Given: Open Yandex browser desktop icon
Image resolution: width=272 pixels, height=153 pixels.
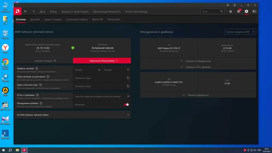Looking at the screenshot, I should pyautogui.click(x=5, y=49).
